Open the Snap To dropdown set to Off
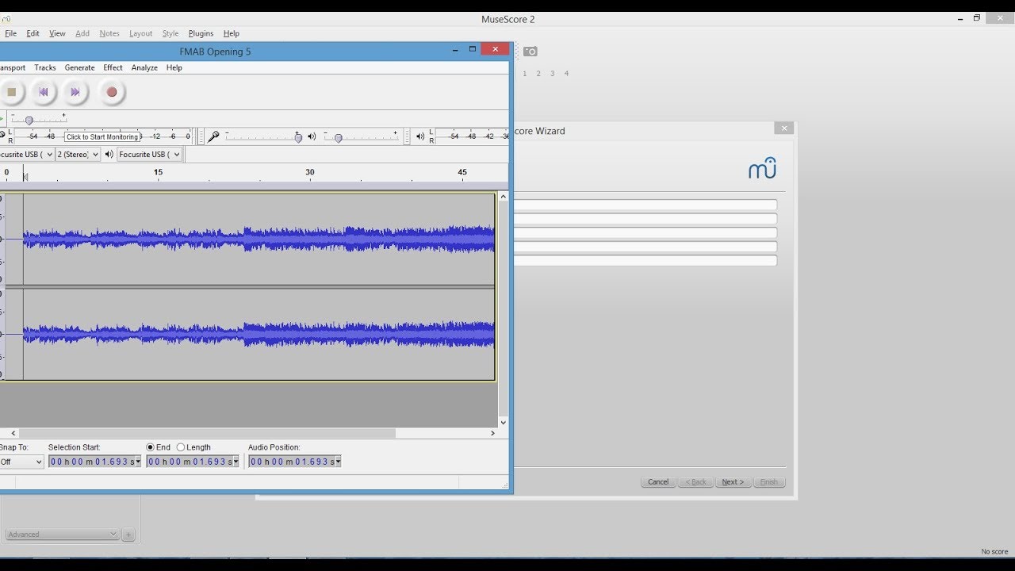 tap(21, 462)
